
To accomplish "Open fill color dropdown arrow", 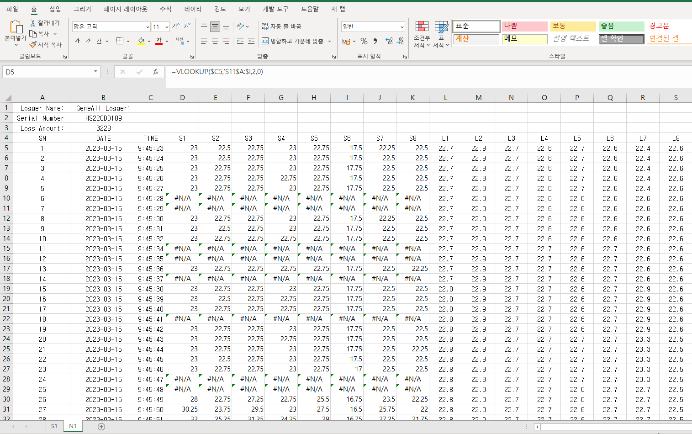I will 150,41.
